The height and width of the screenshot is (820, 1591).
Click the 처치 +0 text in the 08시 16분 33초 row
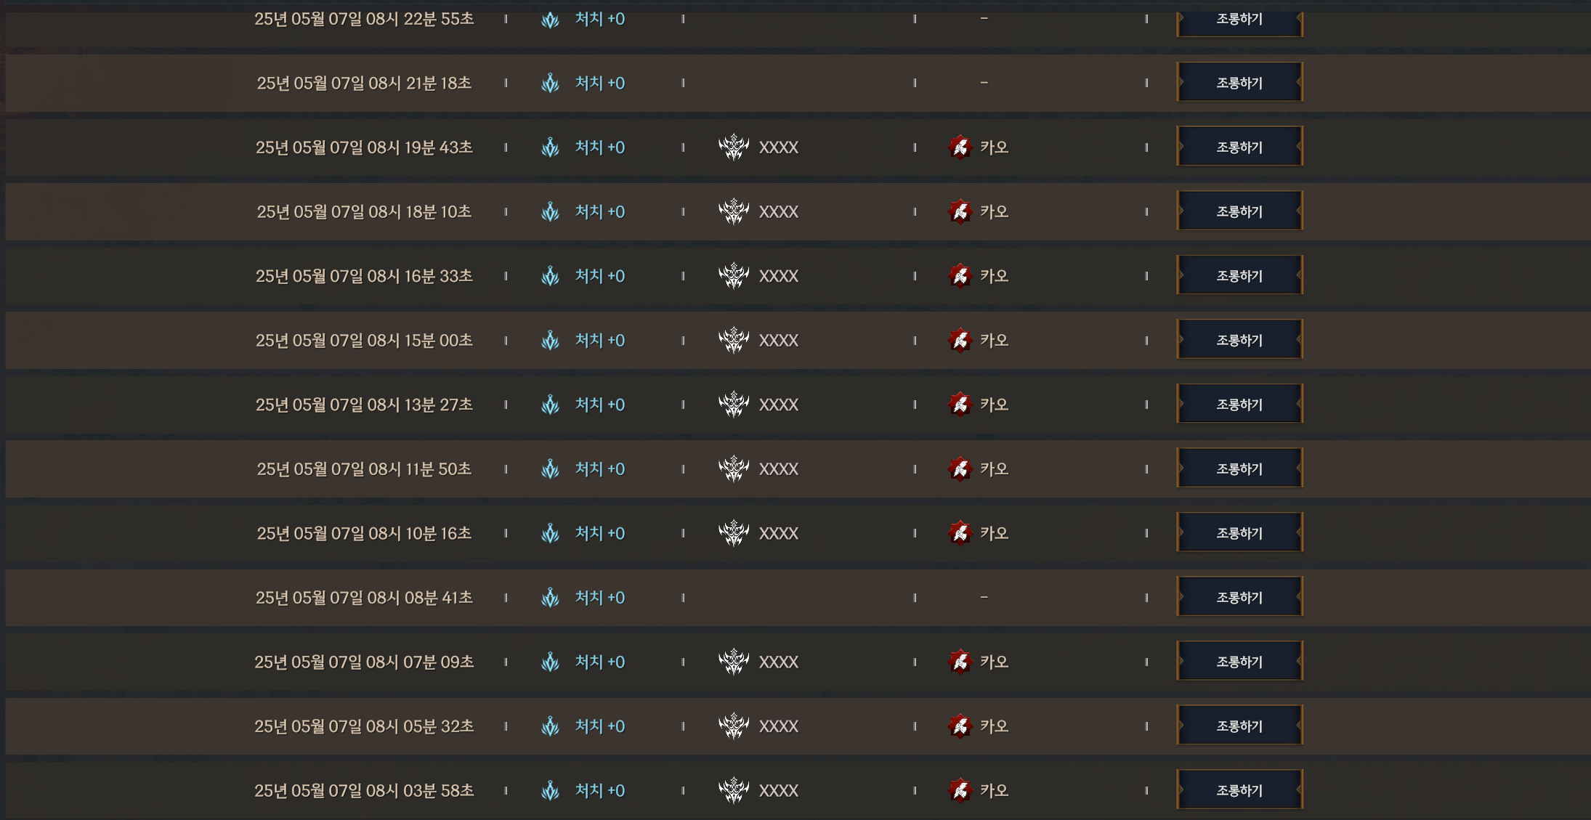click(600, 275)
